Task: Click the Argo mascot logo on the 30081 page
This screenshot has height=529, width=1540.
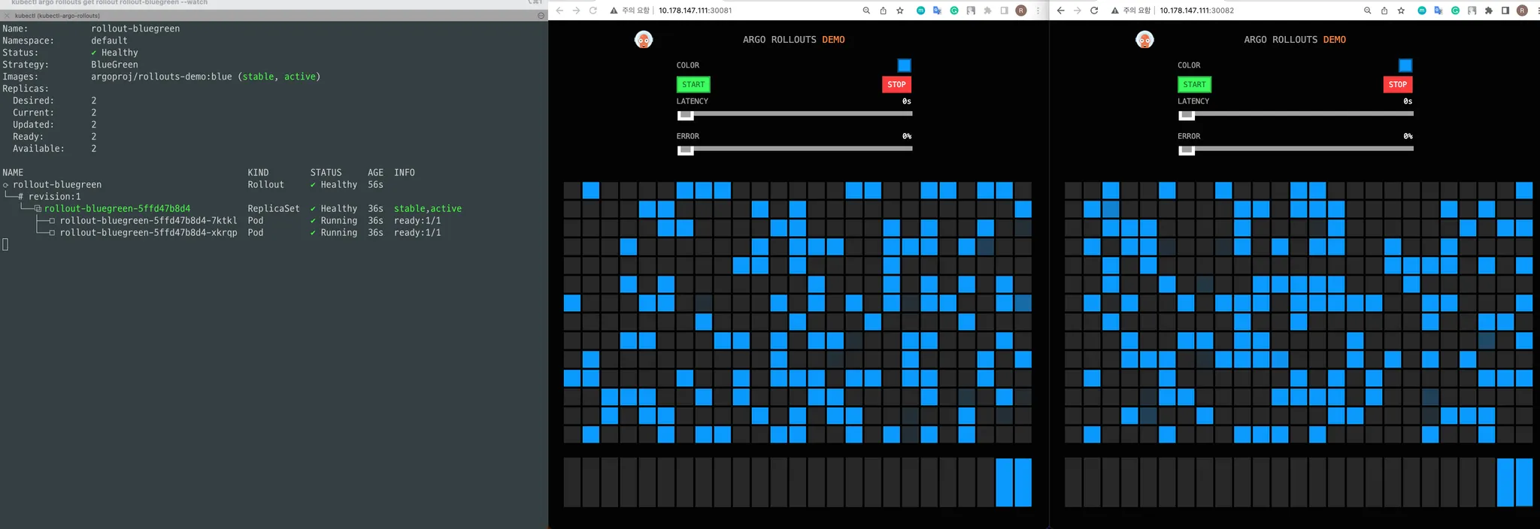Action: pos(644,40)
